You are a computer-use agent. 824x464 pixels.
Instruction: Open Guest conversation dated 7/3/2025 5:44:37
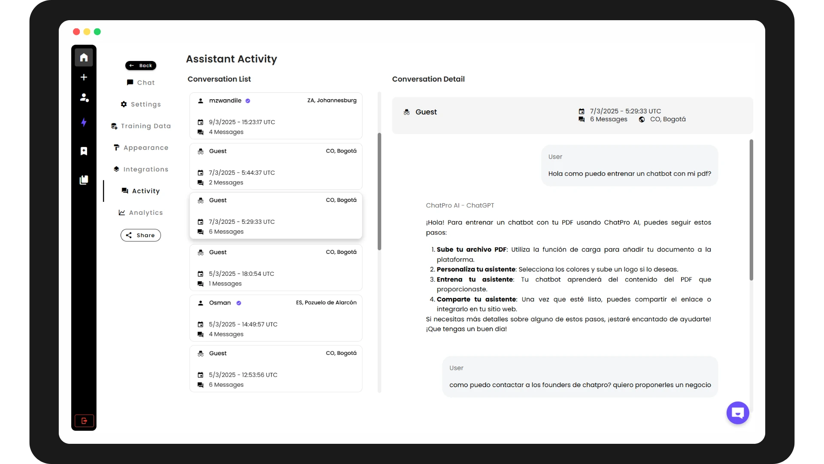(276, 167)
